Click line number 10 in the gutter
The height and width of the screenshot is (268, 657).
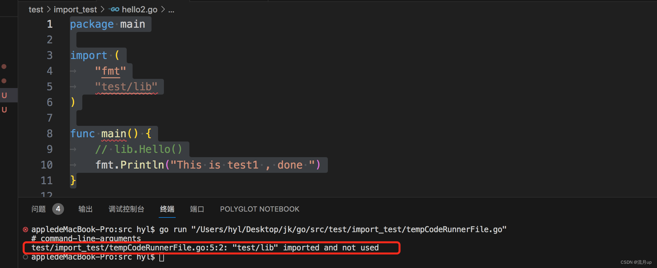click(46, 165)
